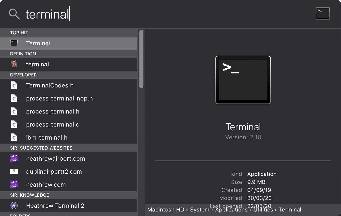Click the Created date '04/09/19'

pos(259,190)
